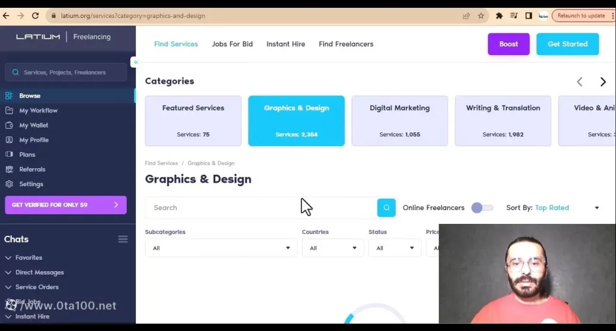Open the extensions puzzle icon
The height and width of the screenshot is (331, 616).
pyautogui.click(x=499, y=16)
